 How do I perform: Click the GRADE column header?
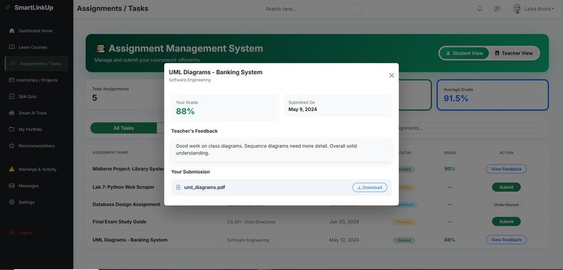click(x=450, y=152)
